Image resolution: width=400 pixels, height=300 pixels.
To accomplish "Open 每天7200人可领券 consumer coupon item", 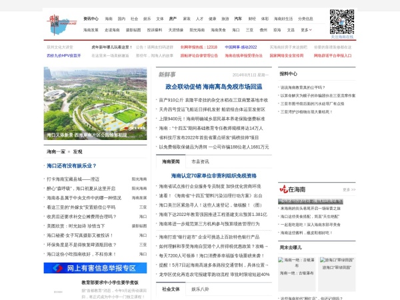I will point(211,255).
